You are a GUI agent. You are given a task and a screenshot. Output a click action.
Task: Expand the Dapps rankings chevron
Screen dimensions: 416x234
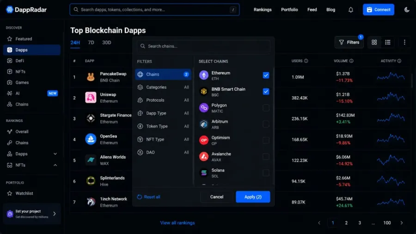55,154
